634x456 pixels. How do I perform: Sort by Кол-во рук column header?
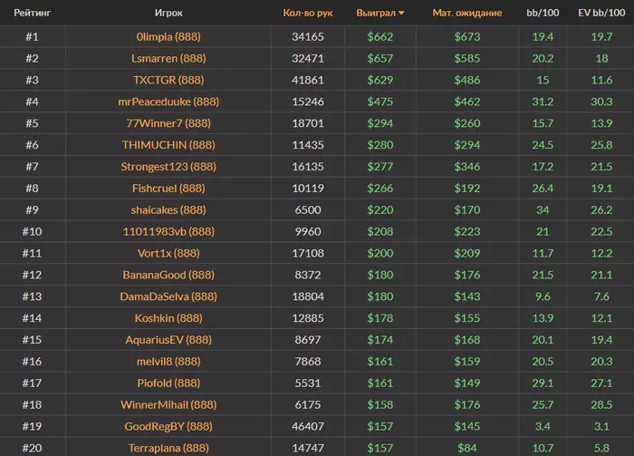click(308, 13)
